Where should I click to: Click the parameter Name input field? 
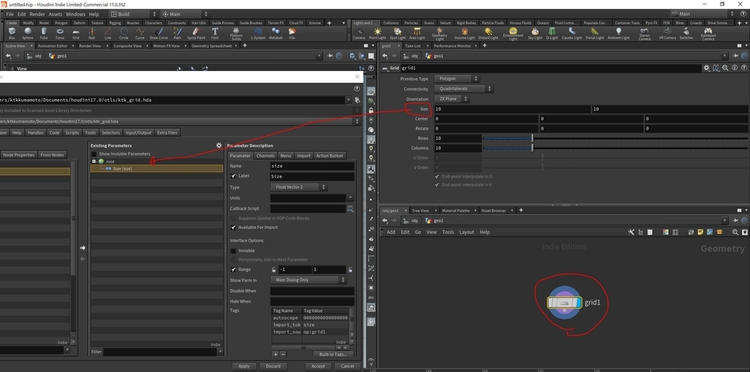312,166
